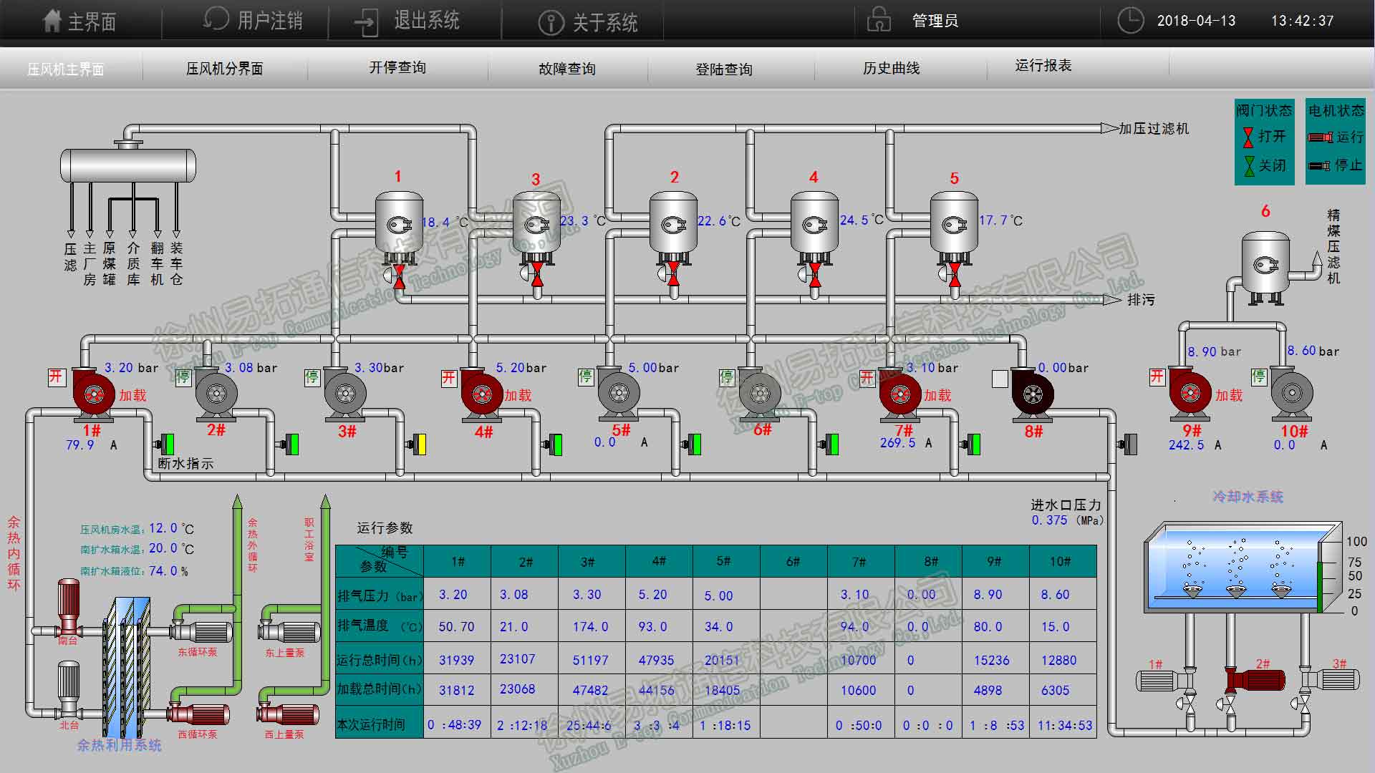
Task: Toggle the 10# compressor 停 status box
Action: [x=1258, y=376]
